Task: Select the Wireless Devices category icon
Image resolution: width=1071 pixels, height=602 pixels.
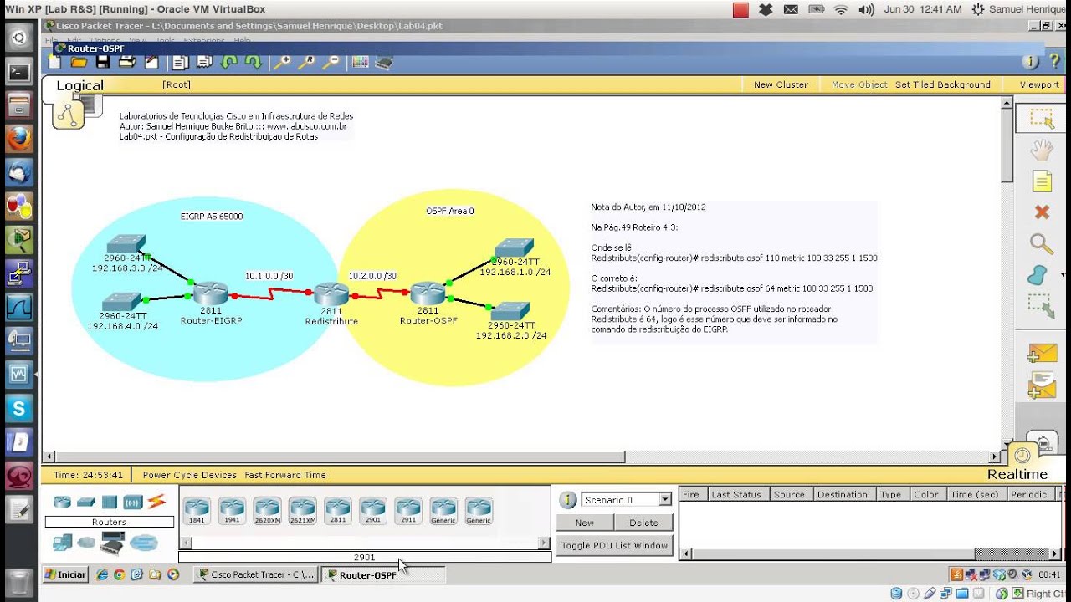Action: tap(132, 503)
